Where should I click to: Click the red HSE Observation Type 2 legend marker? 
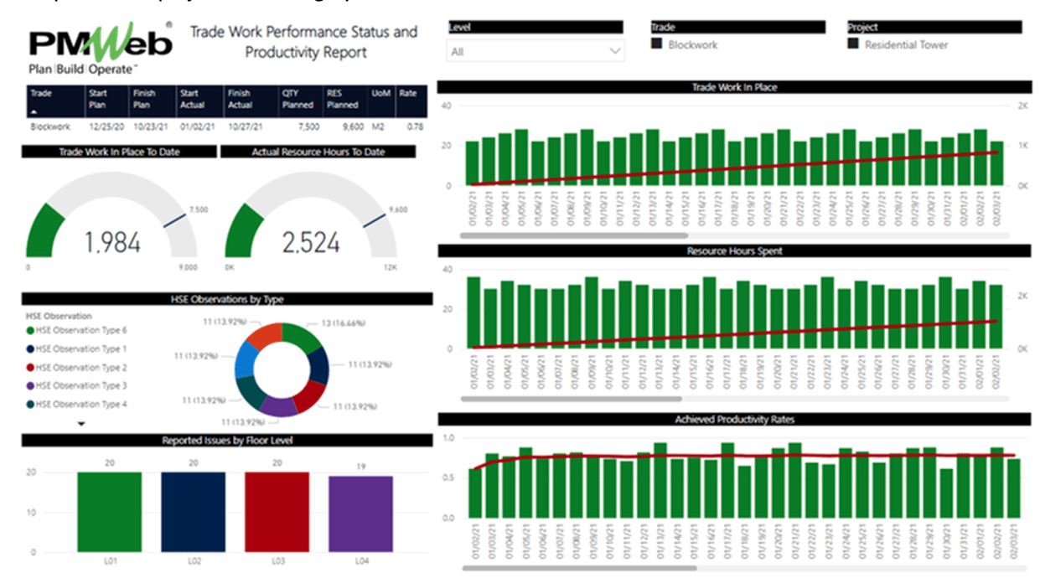30,368
